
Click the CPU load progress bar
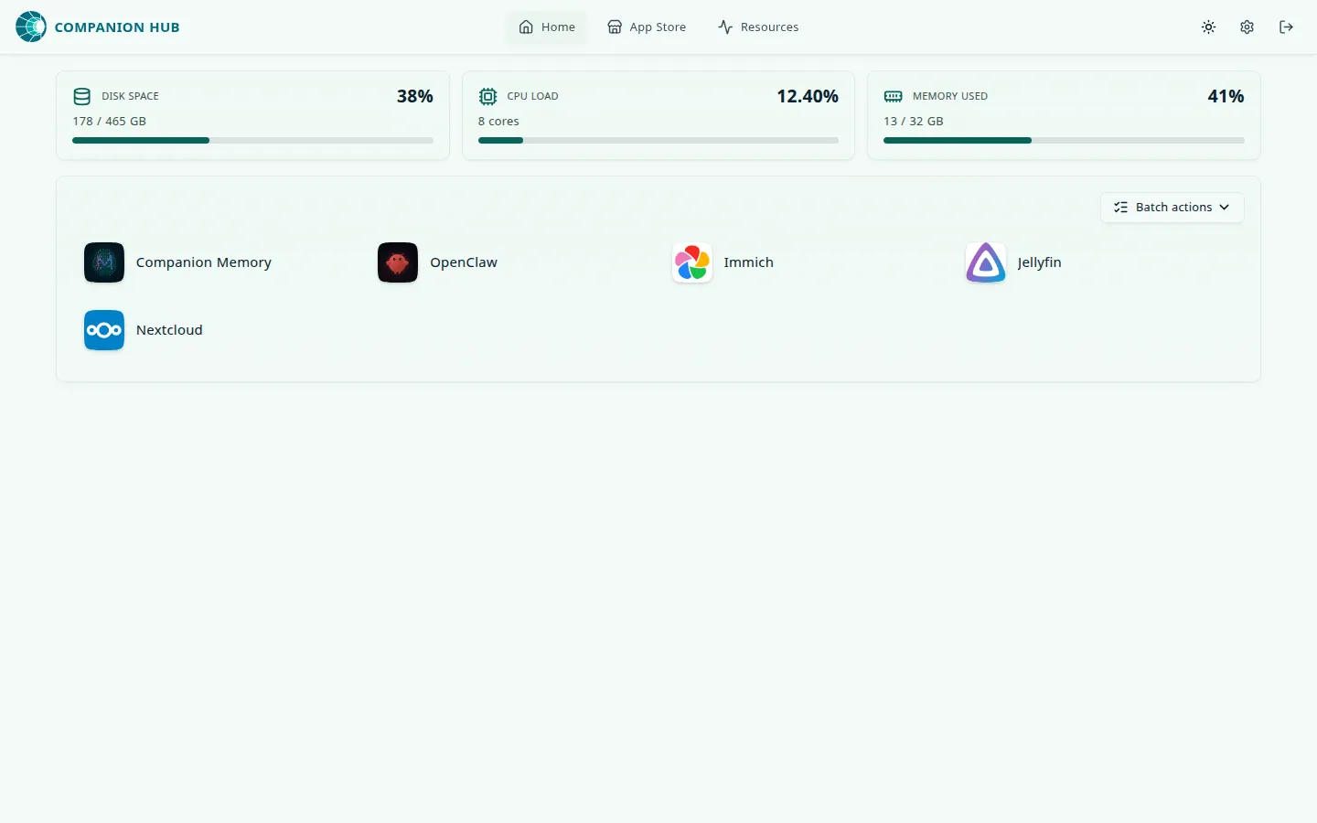pos(658,140)
